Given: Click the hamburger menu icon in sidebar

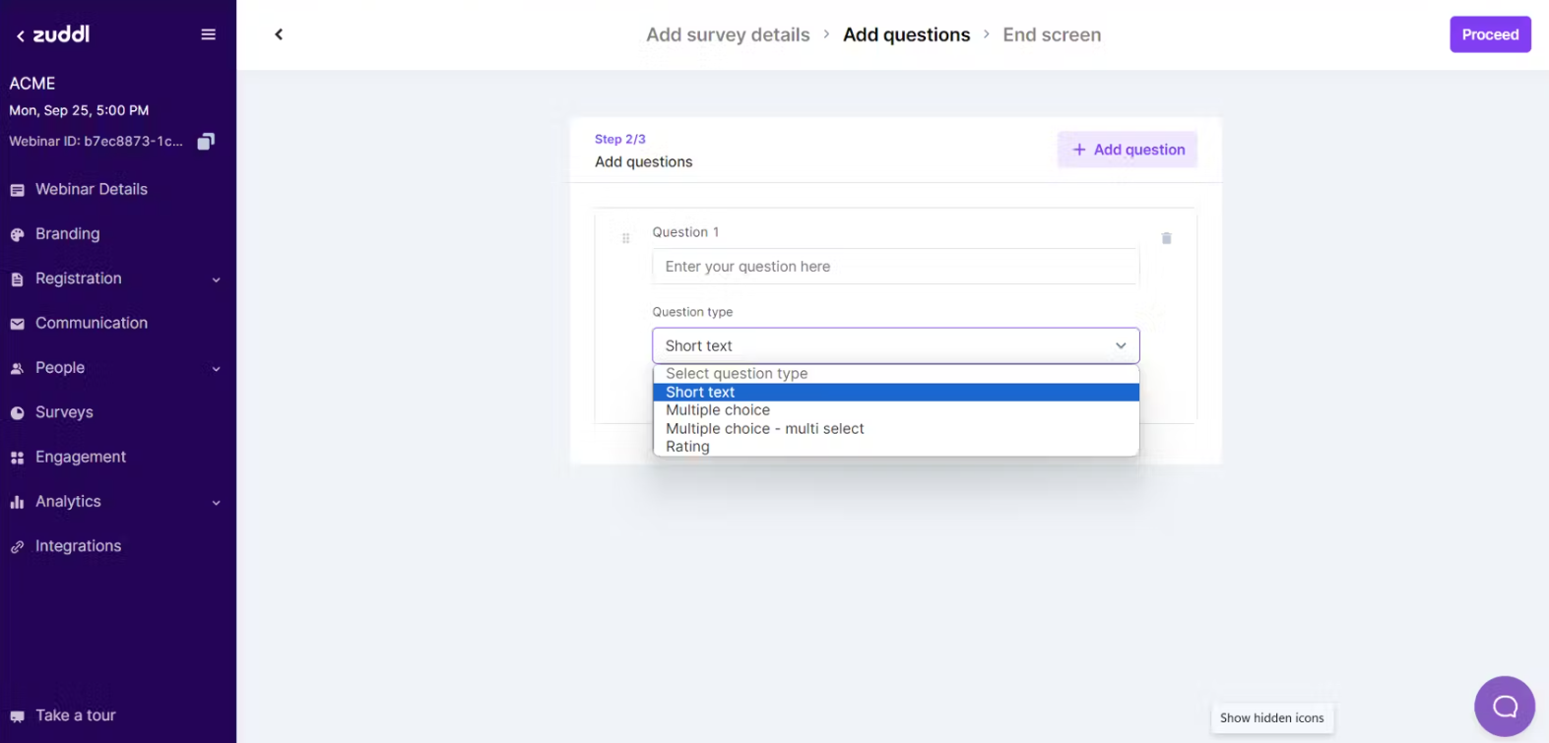Looking at the screenshot, I should [x=208, y=34].
